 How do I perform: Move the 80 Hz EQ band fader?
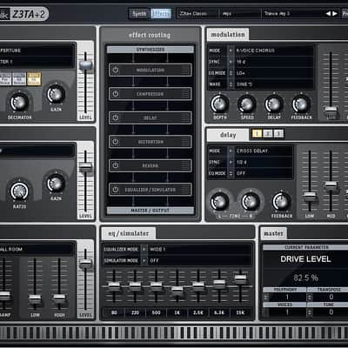(x=114, y=285)
